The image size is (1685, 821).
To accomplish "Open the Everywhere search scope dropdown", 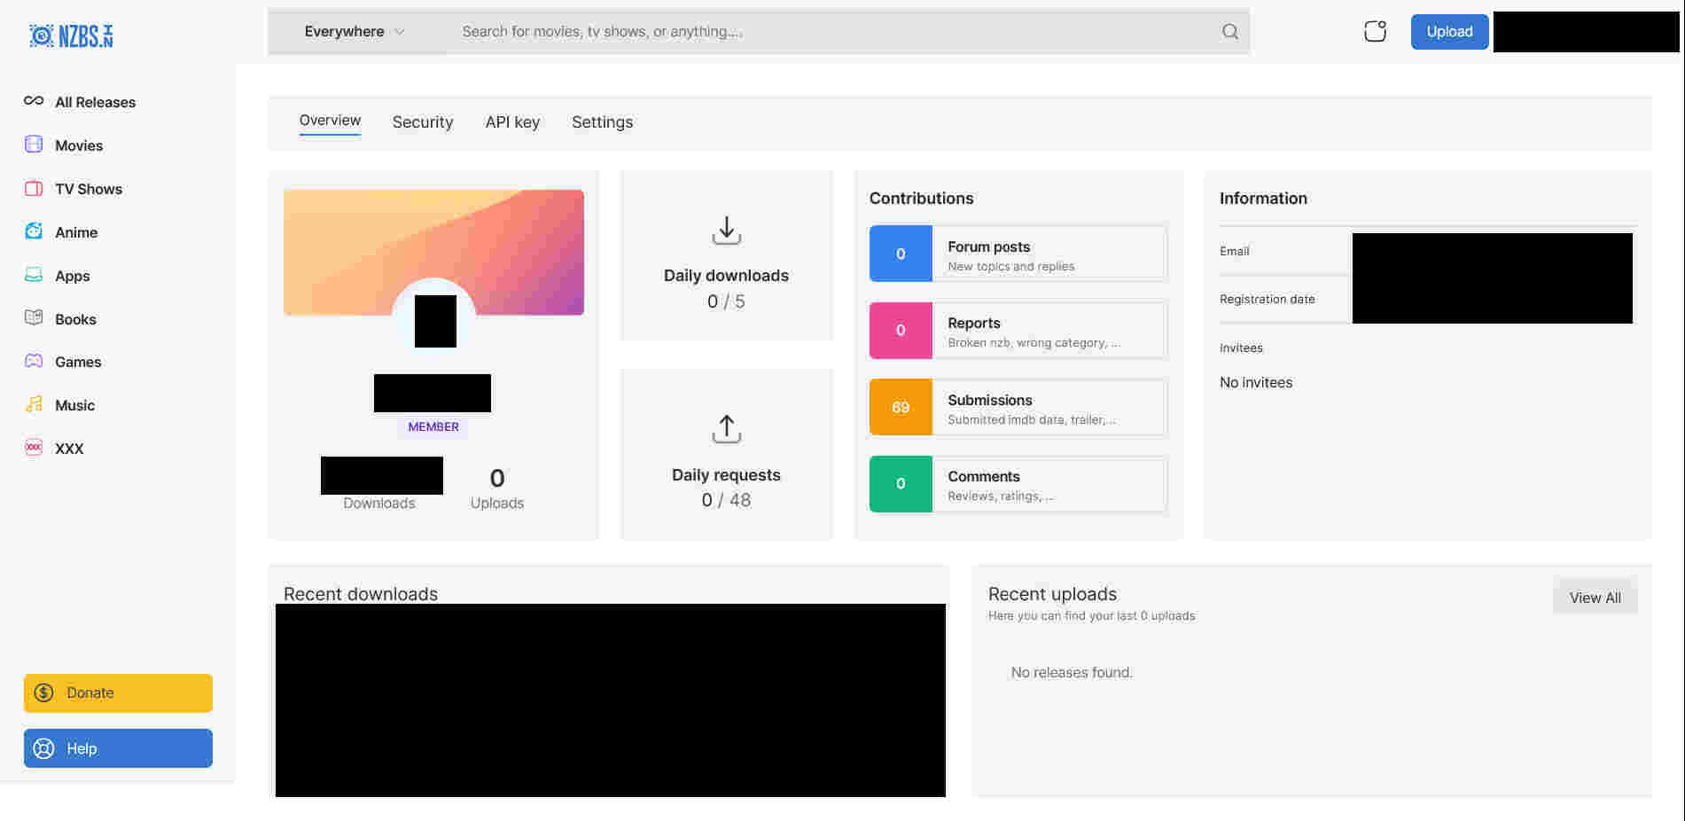I will 355,32.
